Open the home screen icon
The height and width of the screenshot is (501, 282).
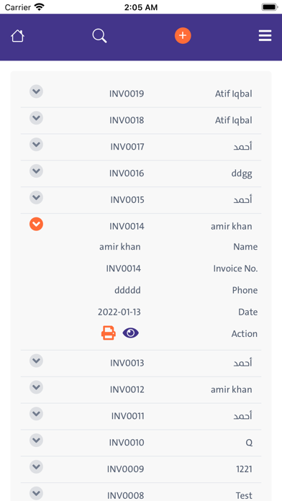pos(17,36)
